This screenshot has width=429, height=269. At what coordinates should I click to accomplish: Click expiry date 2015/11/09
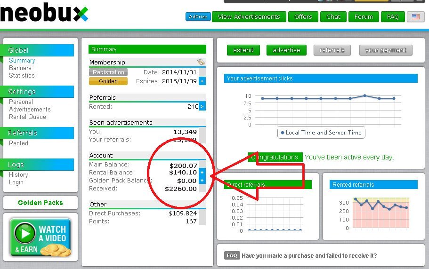pyautogui.click(x=179, y=81)
